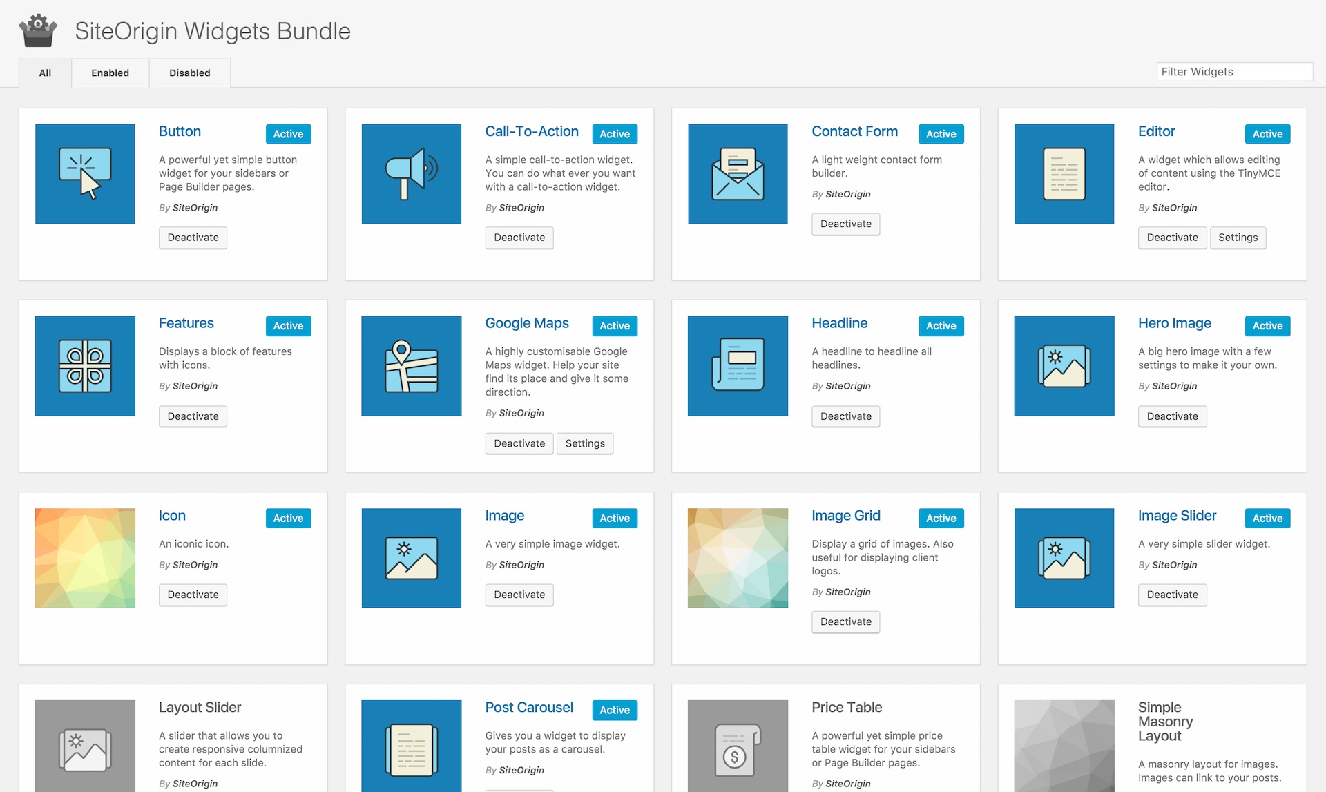Click the Active badge on Icon widget
The image size is (1326, 792).
pos(288,518)
